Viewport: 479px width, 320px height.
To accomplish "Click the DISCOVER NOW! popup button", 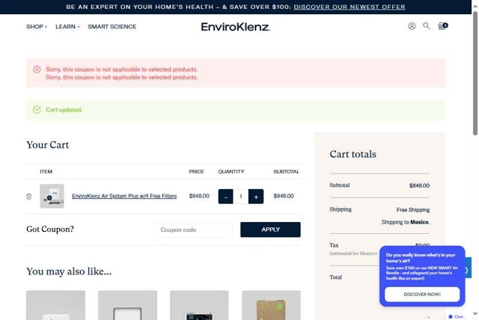I will tap(422, 295).
